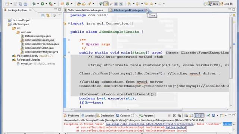Image resolution: width=239 pixels, height=134 pixels.
Task: Click the Open Type toolbar icon
Action: pos(79,4)
